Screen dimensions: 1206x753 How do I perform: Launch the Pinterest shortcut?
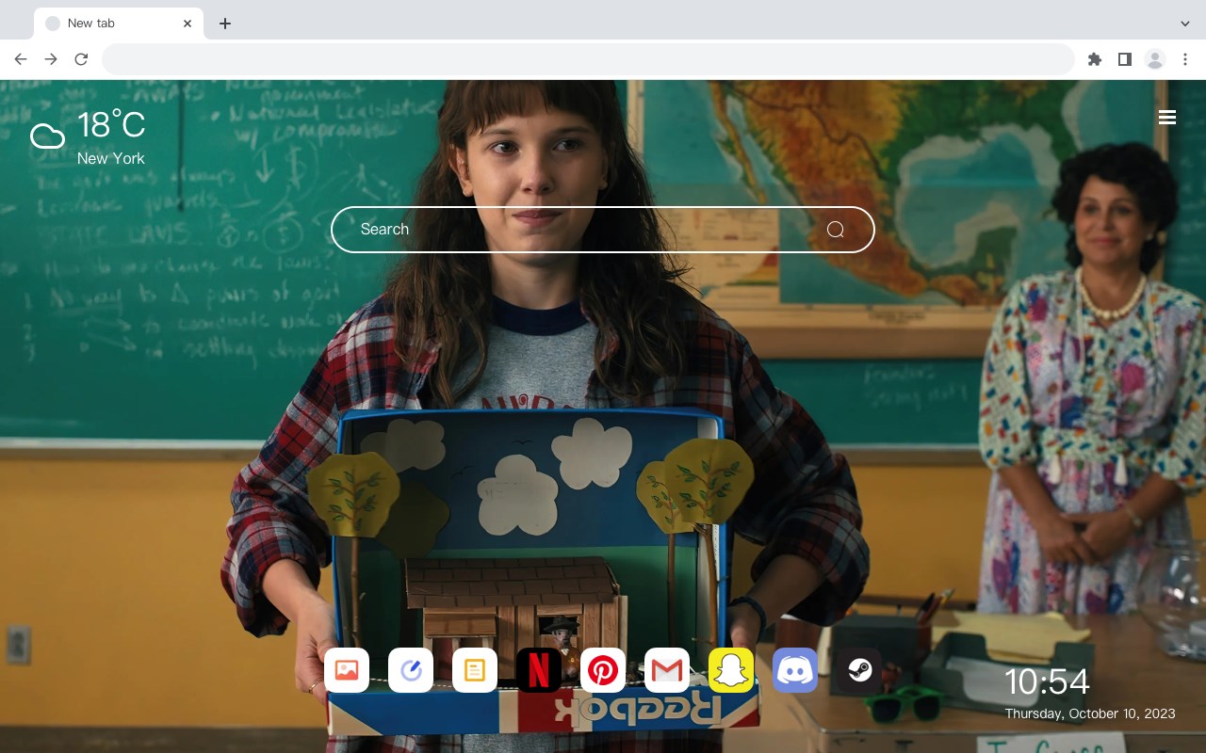click(603, 670)
